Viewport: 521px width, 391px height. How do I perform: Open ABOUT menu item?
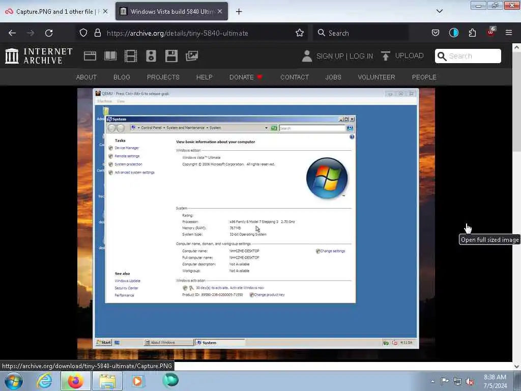(x=86, y=77)
